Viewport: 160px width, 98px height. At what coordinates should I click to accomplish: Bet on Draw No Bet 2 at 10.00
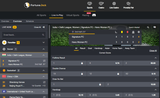click(x=132, y=84)
